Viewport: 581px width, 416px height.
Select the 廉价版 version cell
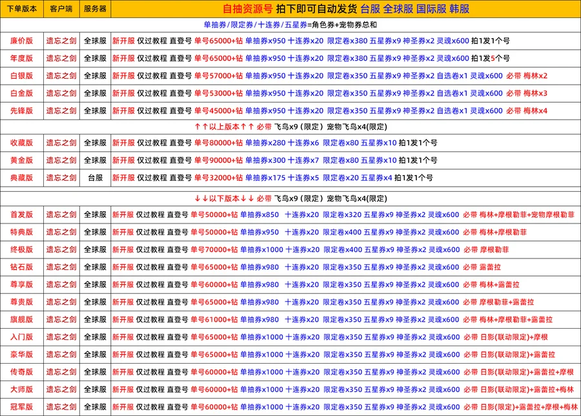[x=21, y=40]
